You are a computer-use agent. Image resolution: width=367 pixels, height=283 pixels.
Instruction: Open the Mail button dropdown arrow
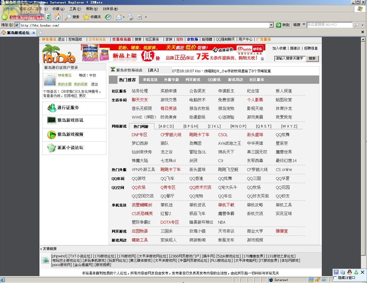point(124,17)
